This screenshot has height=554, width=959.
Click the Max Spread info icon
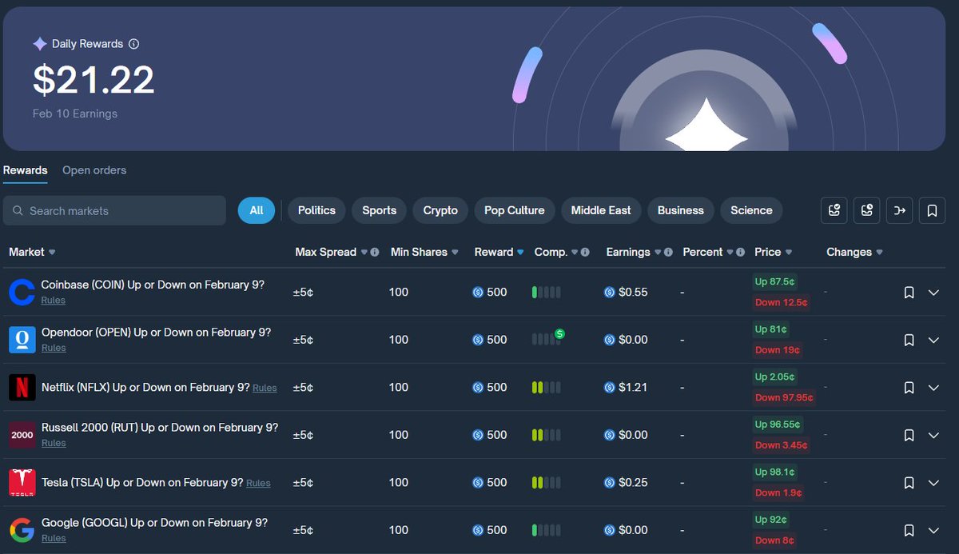[x=375, y=253]
